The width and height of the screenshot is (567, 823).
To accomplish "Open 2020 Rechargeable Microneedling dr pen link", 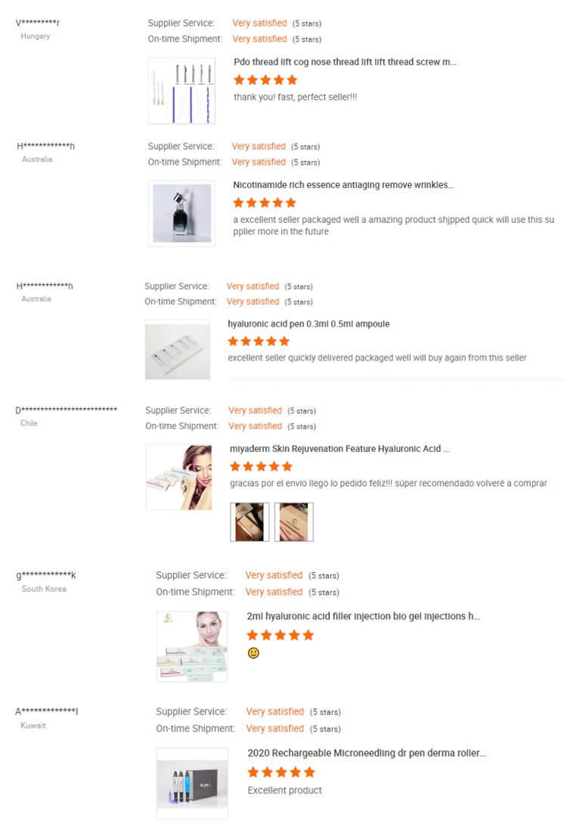I will point(367,753).
